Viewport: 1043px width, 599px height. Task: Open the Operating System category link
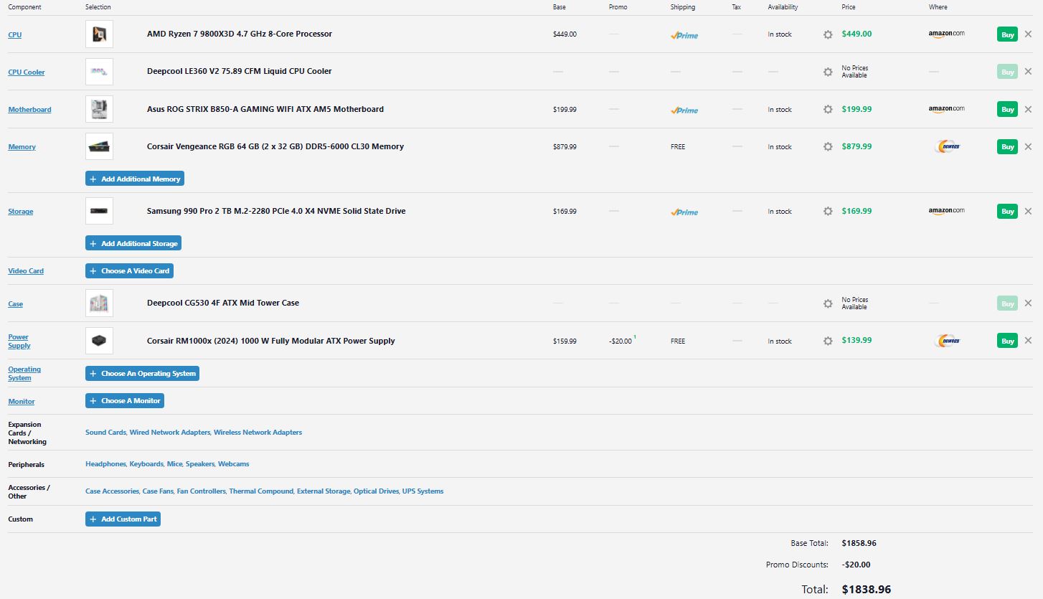click(x=24, y=373)
